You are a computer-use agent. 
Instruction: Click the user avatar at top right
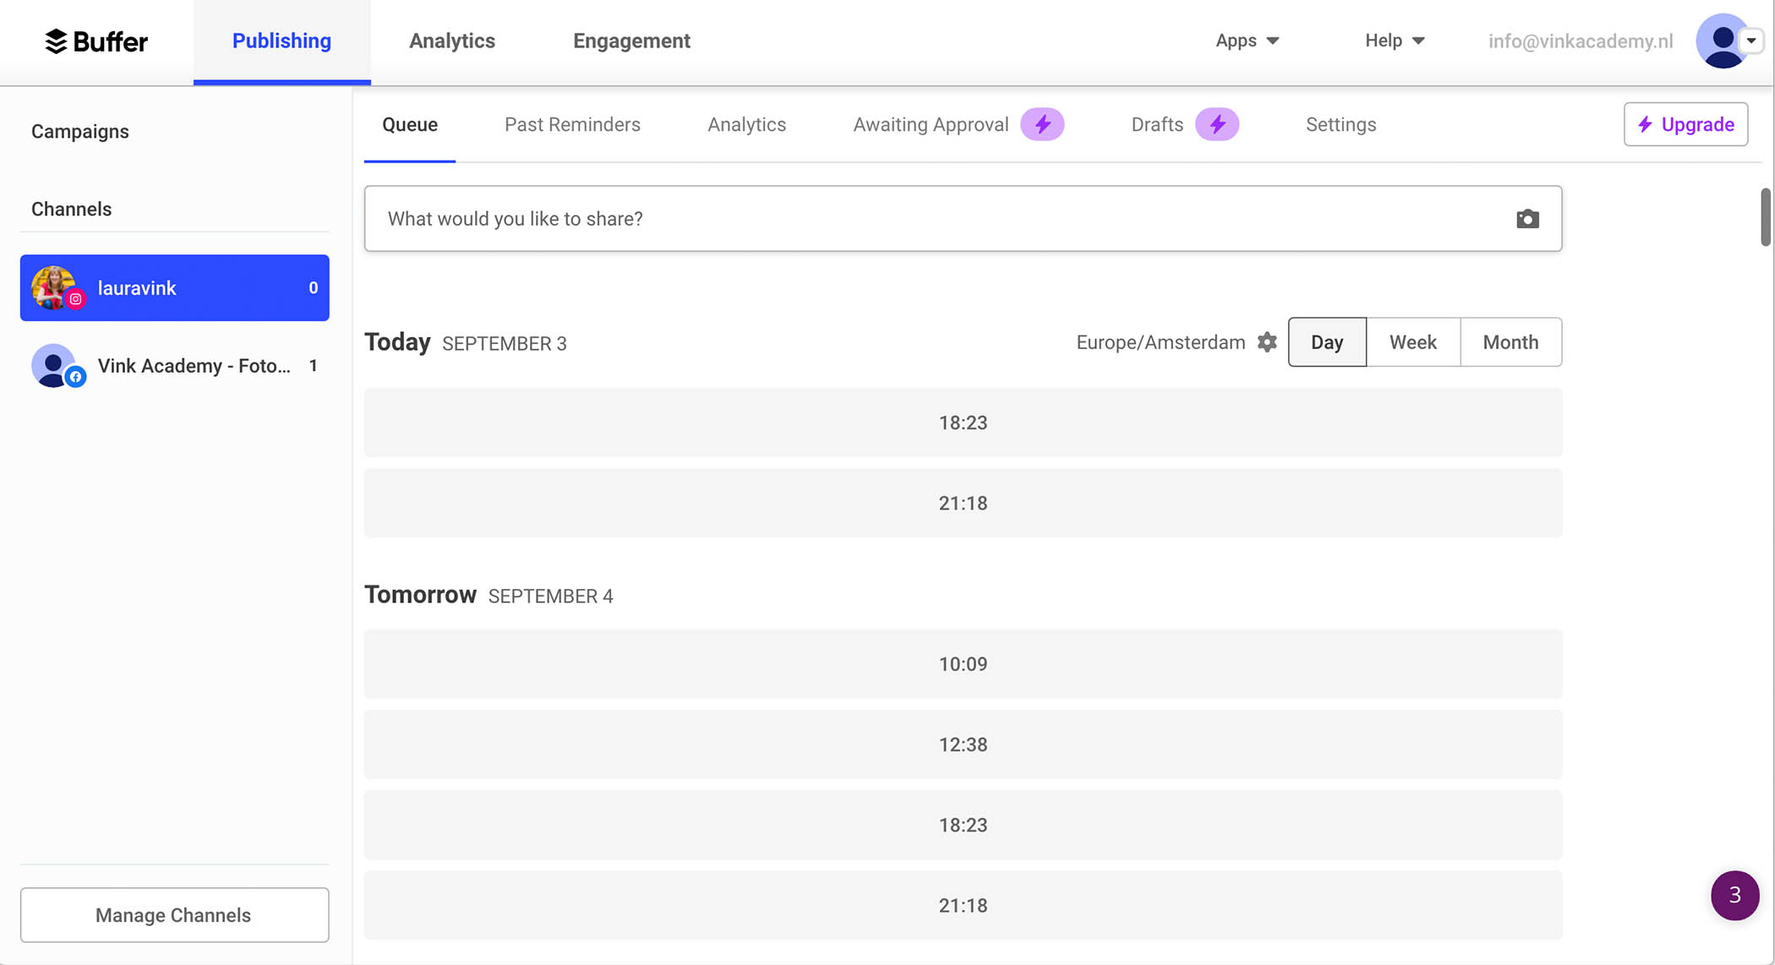pos(1721,41)
